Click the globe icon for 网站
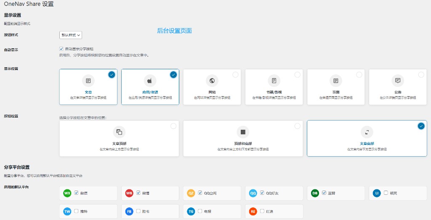 point(212,80)
